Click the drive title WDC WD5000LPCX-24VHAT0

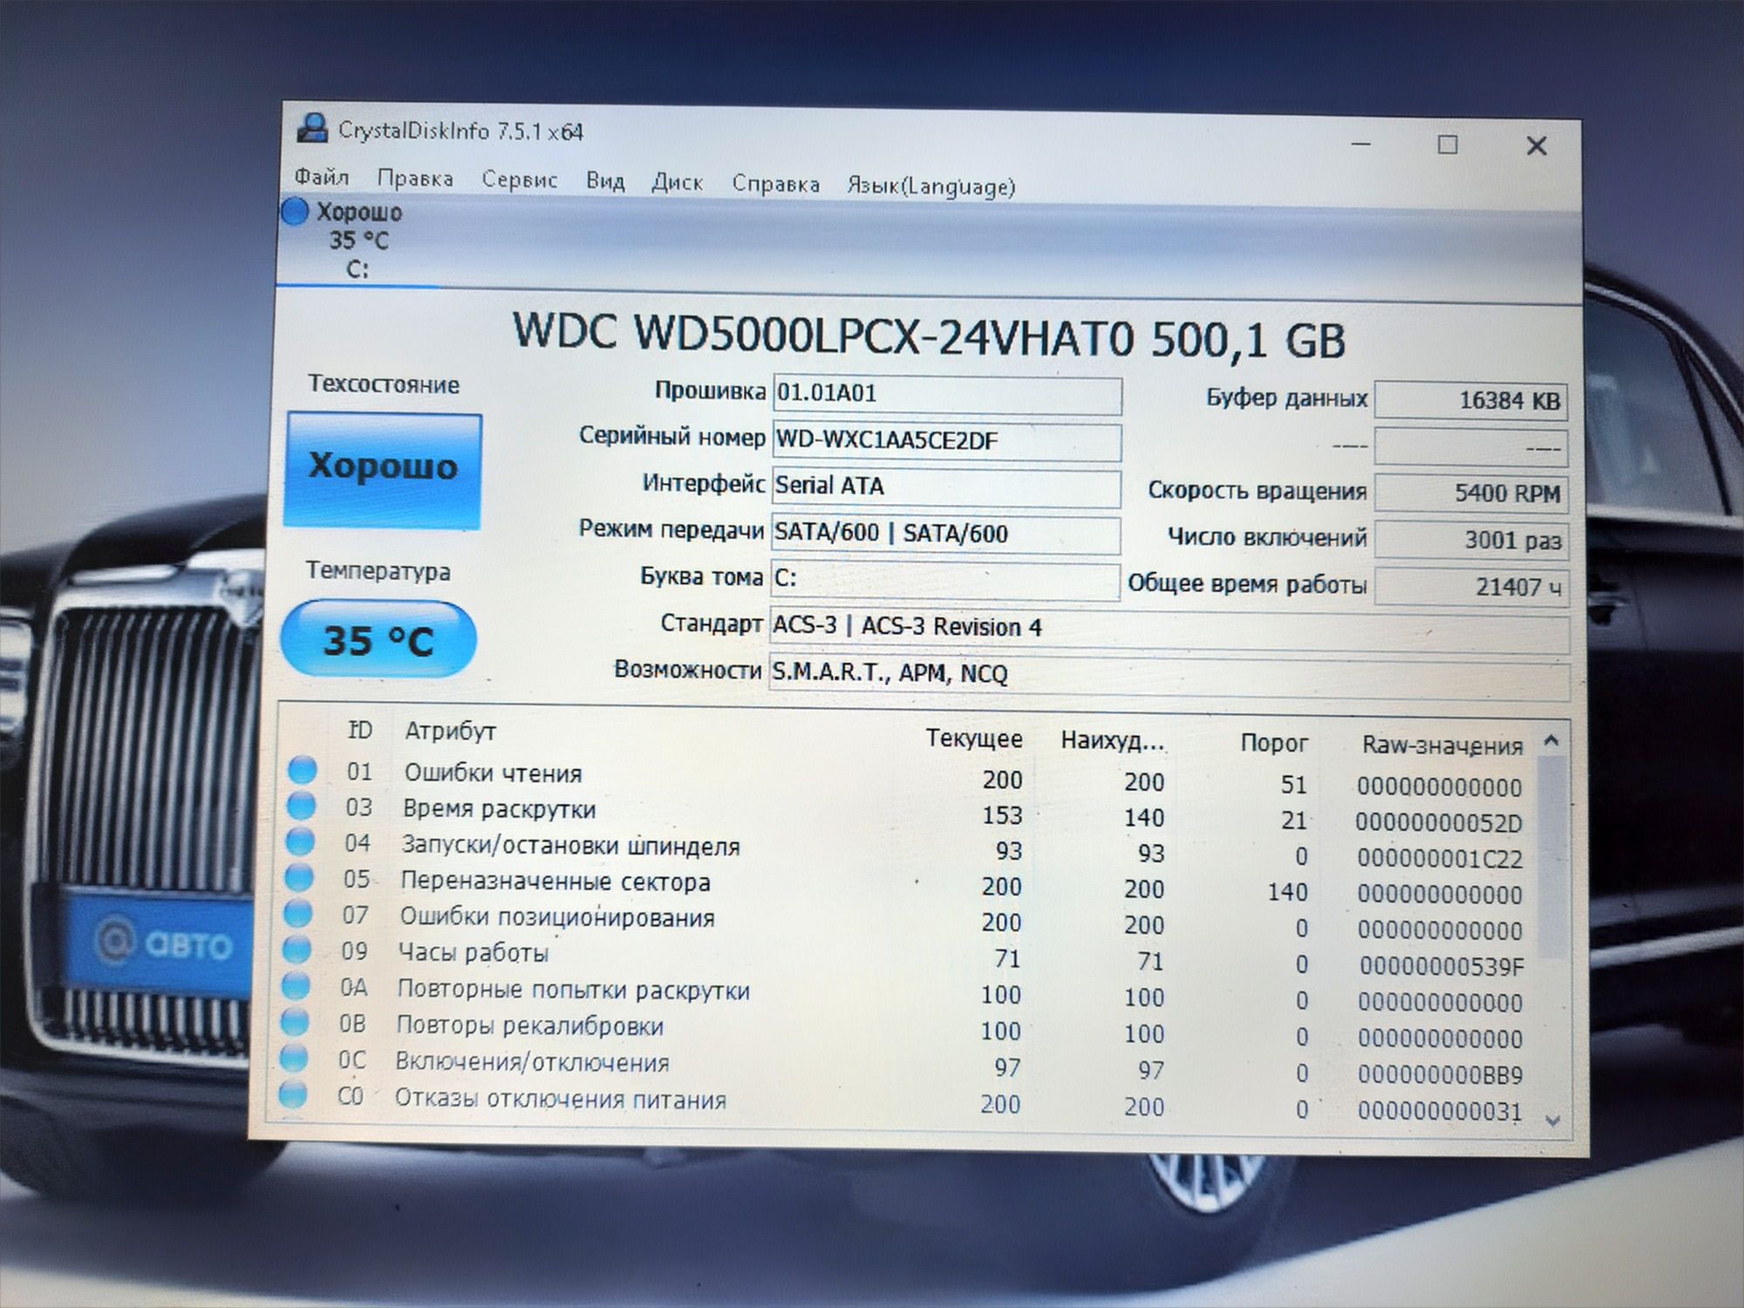pyautogui.click(x=822, y=334)
